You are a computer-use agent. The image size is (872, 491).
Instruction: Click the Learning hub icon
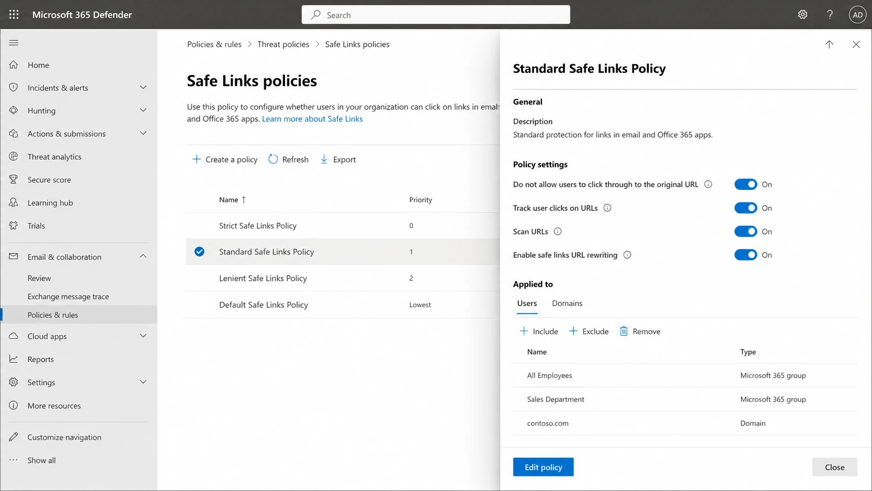coord(14,202)
